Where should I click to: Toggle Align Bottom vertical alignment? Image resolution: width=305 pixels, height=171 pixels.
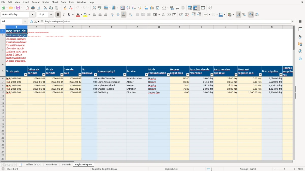(x=124, y=15)
